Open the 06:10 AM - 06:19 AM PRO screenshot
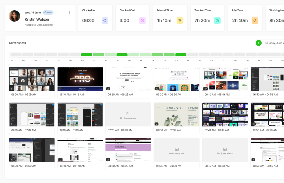 (x=80, y=79)
